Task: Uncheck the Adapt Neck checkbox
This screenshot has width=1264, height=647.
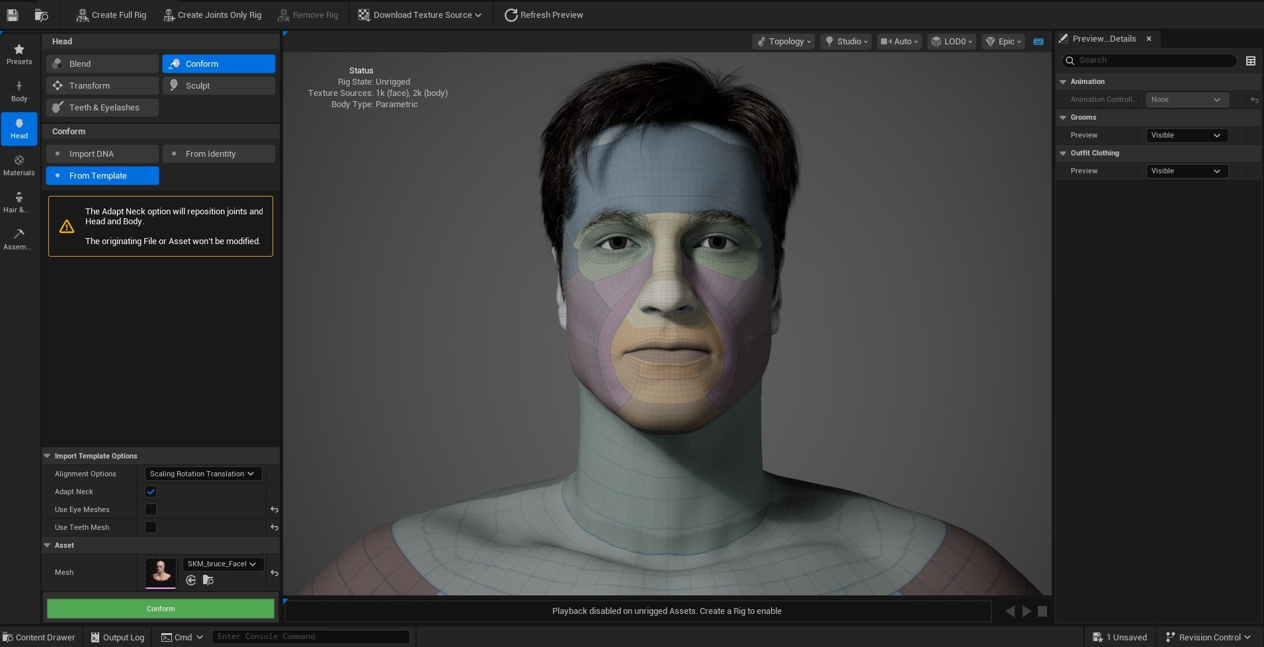Action: 151,492
